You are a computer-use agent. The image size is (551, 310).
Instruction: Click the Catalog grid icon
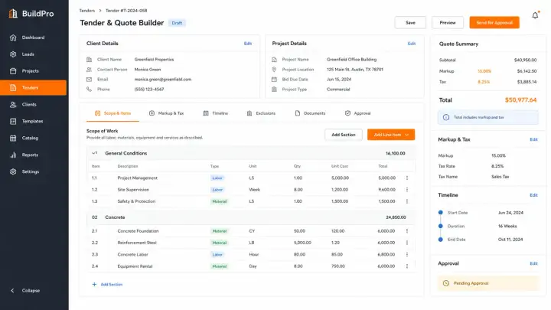coord(13,138)
